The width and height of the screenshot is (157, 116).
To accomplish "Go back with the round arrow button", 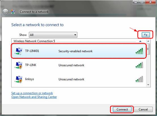I will tap(5, 12).
